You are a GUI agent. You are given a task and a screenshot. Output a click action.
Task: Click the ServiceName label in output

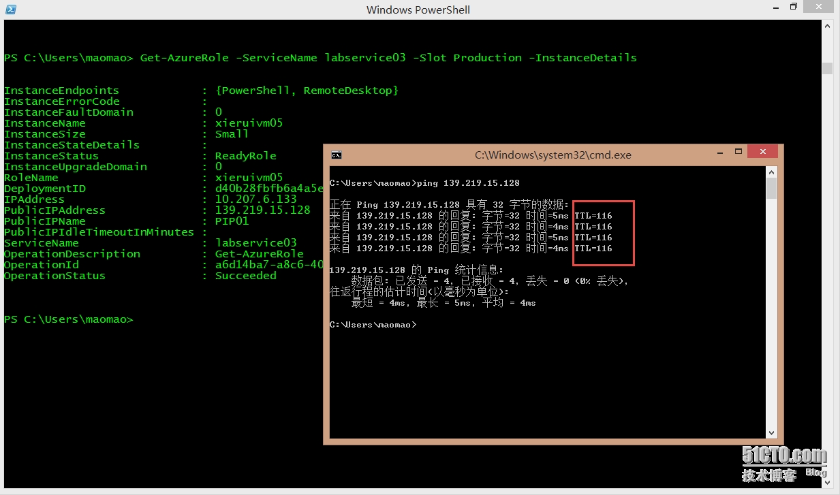42,243
